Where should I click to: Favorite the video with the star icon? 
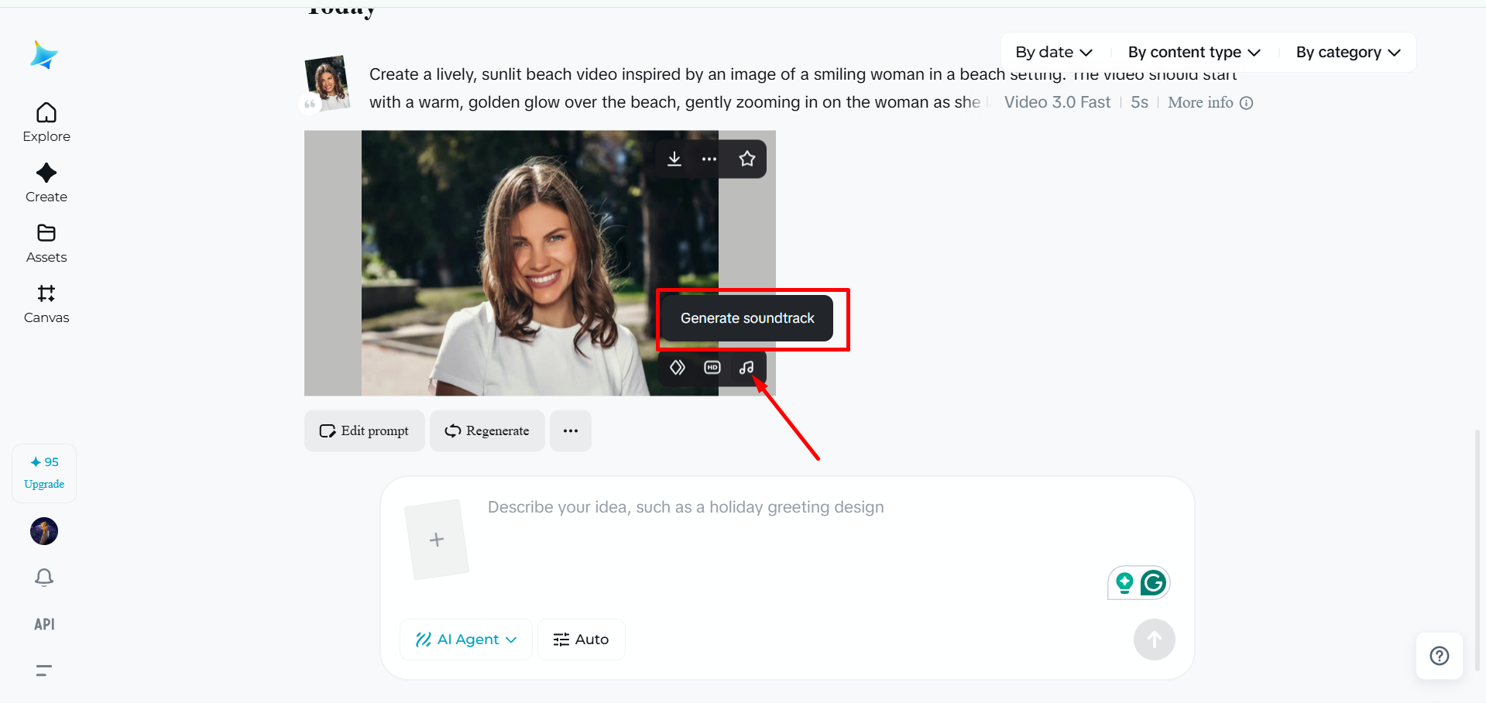[747, 159]
